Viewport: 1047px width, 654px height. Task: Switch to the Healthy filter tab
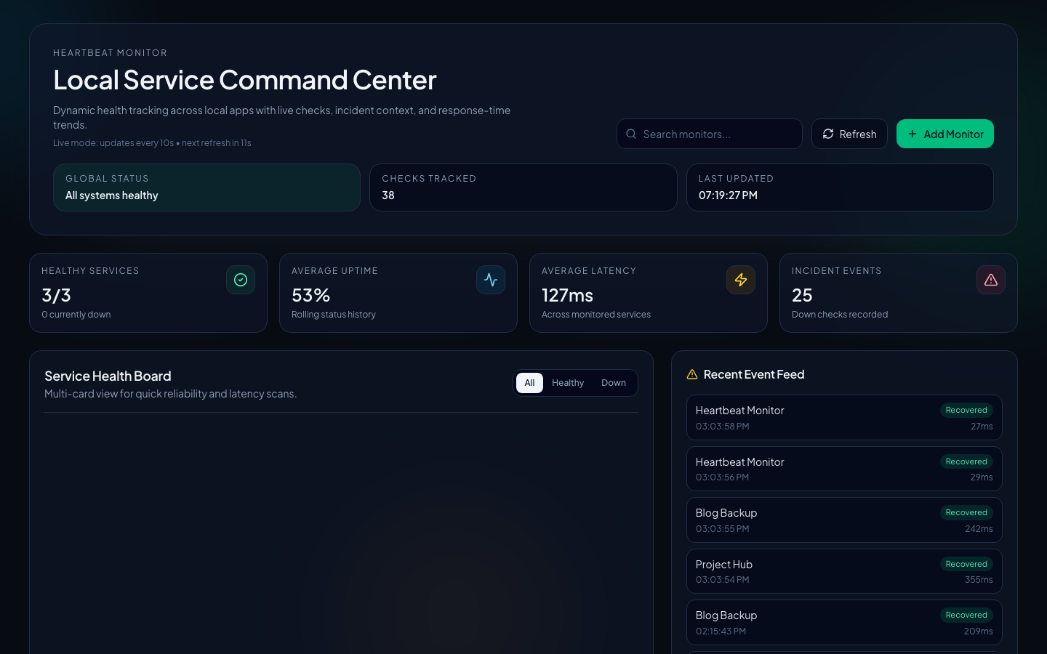[x=568, y=383]
